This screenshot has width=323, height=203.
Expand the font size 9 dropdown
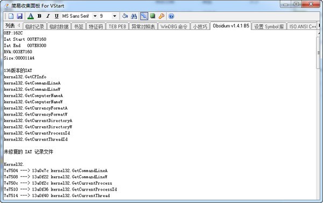coord(115,16)
